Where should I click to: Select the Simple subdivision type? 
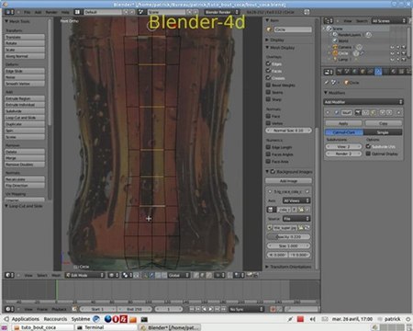coord(383,132)
